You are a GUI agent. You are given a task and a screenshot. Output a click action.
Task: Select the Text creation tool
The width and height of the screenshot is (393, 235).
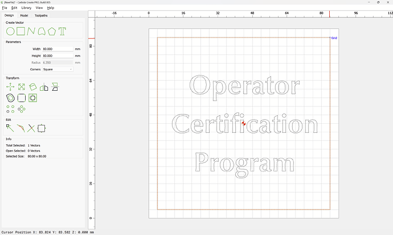coord(62,31)
